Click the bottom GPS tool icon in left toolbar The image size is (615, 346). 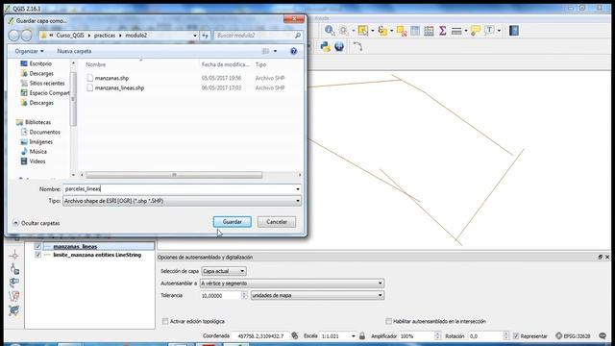tap(14, 310)
